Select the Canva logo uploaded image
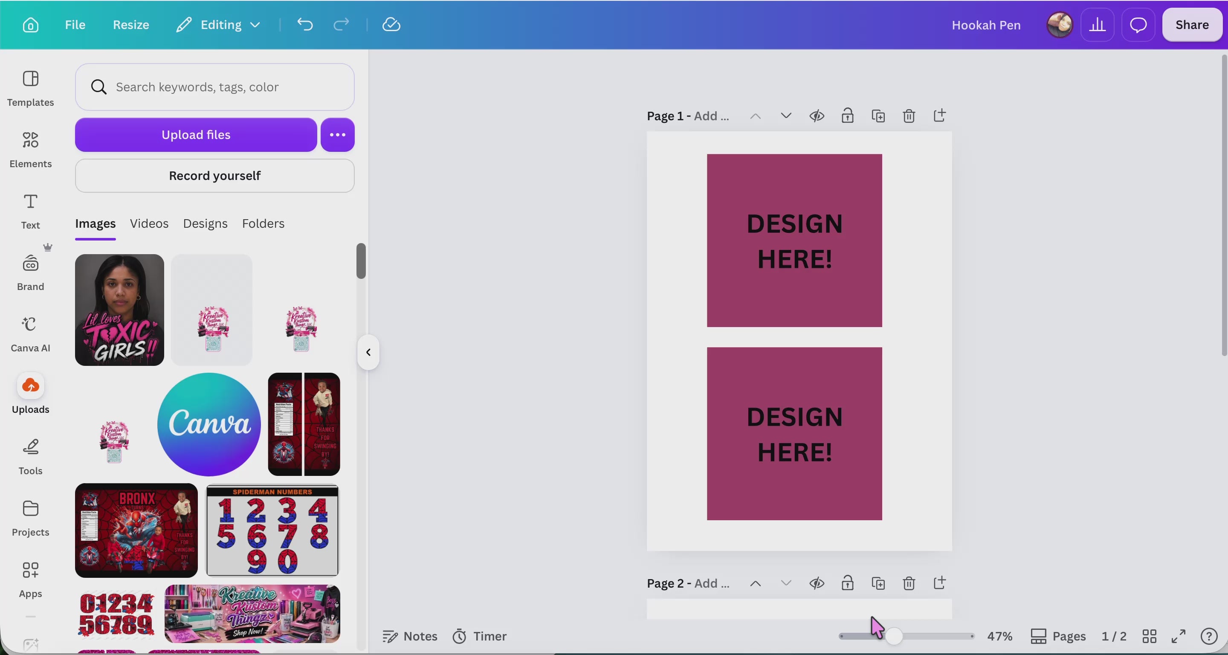This screenshot has width=1228, height=655. point(209,424)
